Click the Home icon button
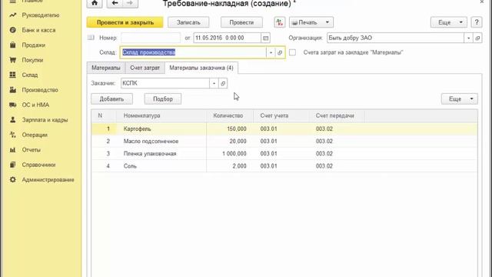This screenshot has width=492, height=277. tap(95, 3)
